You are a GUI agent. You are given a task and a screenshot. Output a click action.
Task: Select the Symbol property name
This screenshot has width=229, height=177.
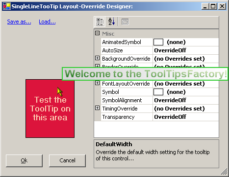click(x=110, y=92)
